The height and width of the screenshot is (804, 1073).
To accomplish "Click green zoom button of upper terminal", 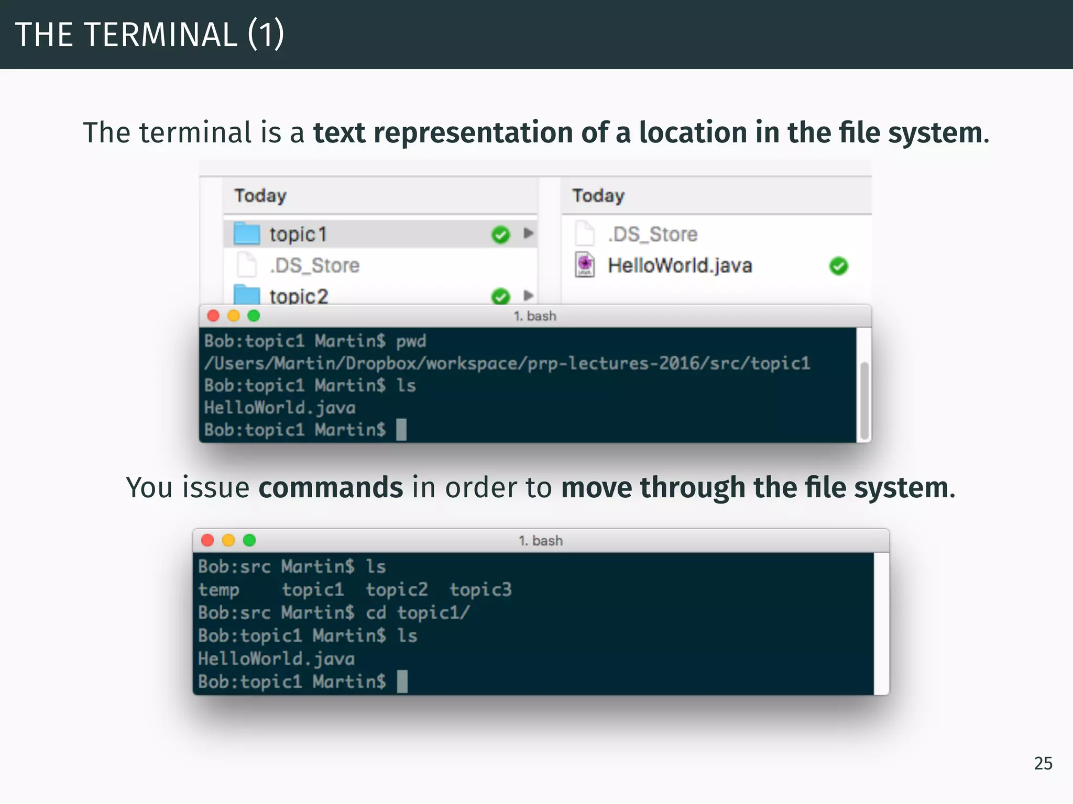I will coord(254,316).
